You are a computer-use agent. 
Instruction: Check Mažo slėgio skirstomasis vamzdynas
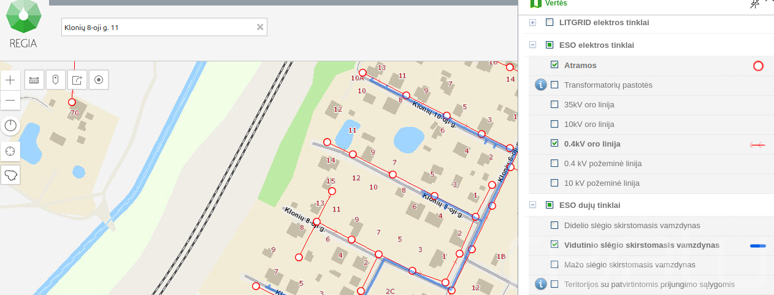(x=554, y=264)
